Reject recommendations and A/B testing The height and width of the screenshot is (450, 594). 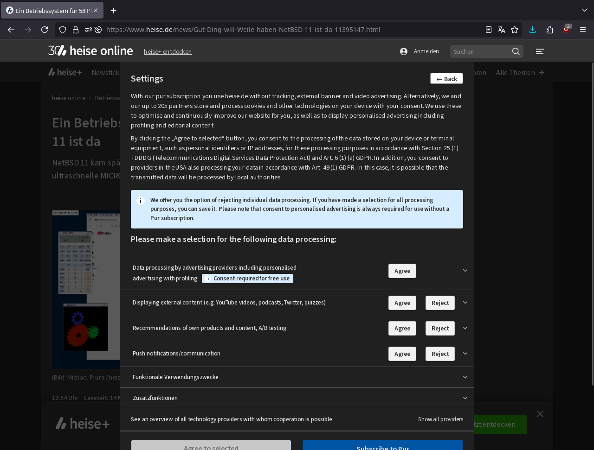click(x=440, y=329)
